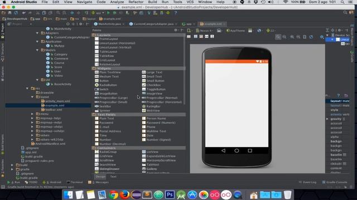Collapse the Adapters folder in project tree

tap(37, 33)
